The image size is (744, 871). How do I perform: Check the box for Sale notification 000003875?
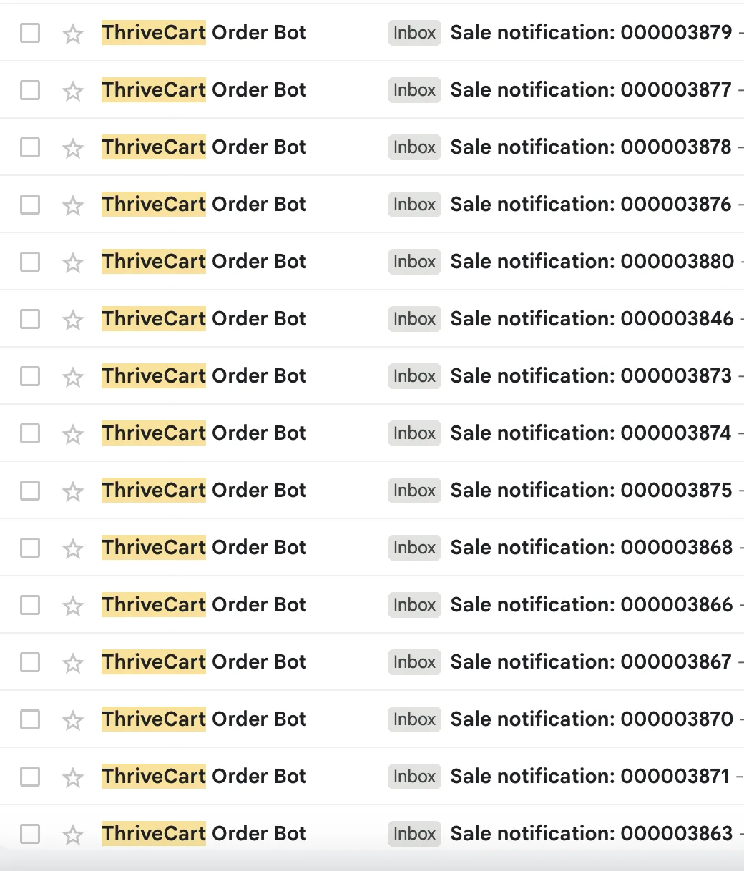click(30, 491)
